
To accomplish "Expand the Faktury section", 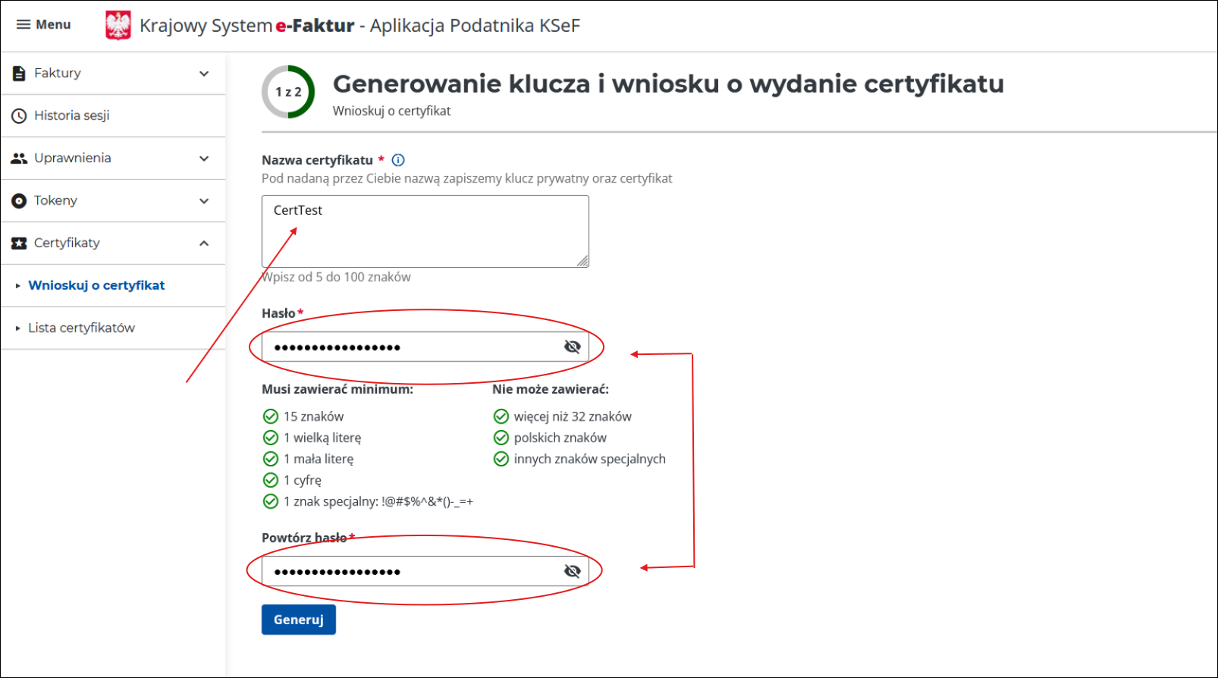I will pyautogui.click(x=203, y=73).
